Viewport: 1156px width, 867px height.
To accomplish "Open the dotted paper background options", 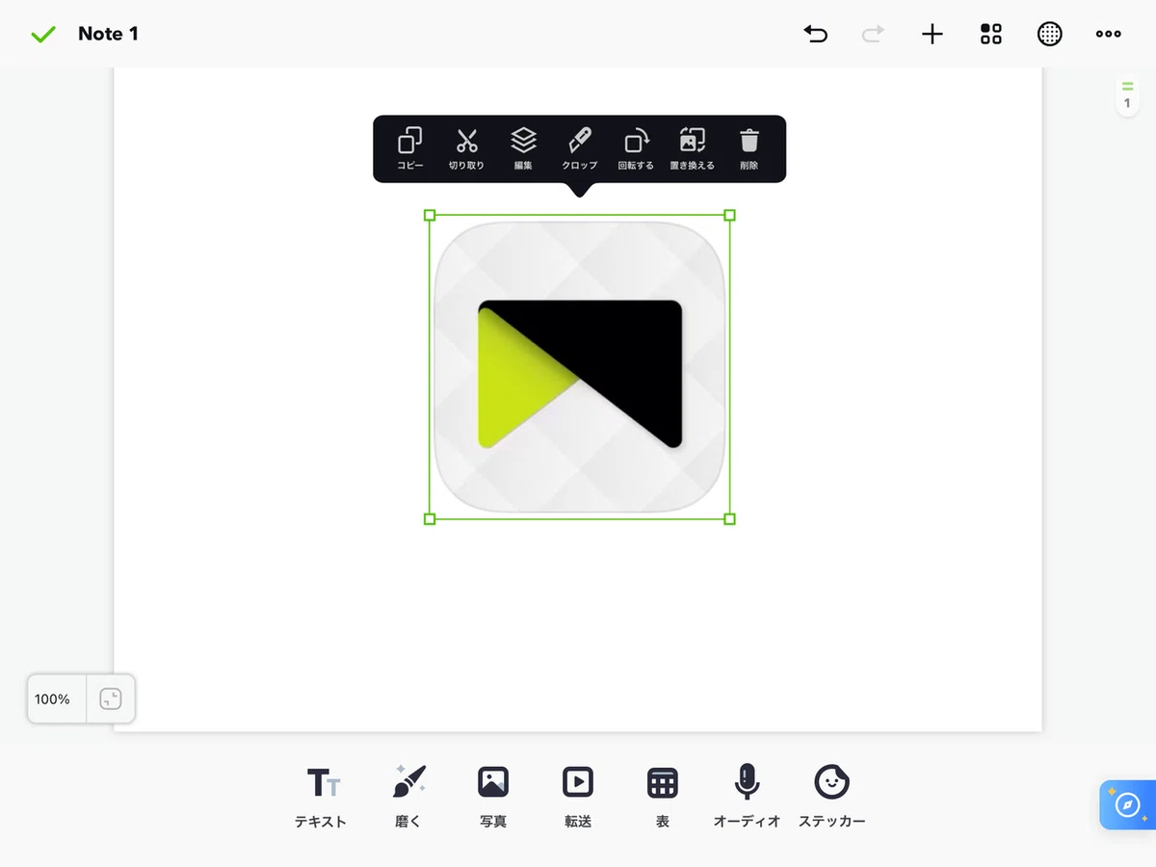I will 1050,35.
